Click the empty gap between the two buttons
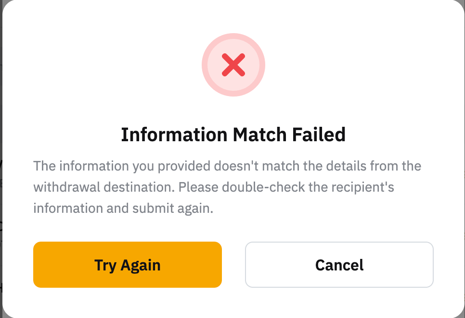 click(x=233, y=265)
